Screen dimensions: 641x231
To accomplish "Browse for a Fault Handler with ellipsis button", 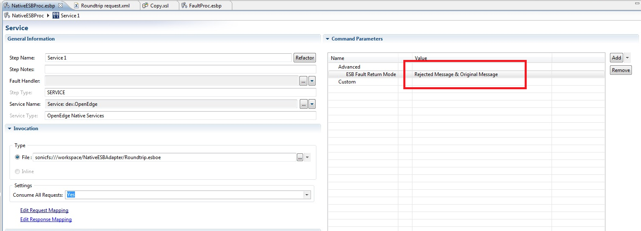I will tap(304, 81).
